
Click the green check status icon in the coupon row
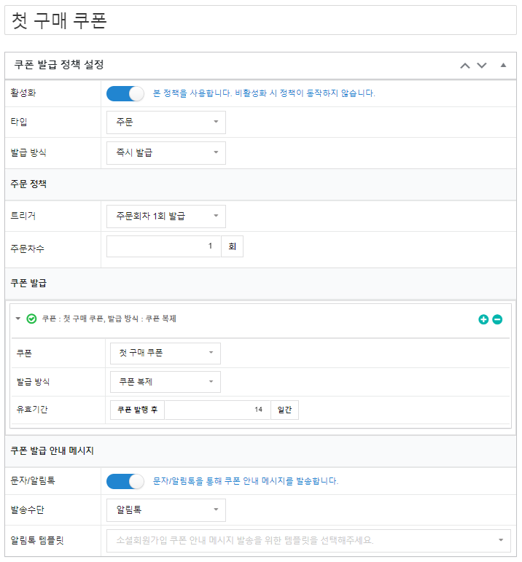click(31, 319)
